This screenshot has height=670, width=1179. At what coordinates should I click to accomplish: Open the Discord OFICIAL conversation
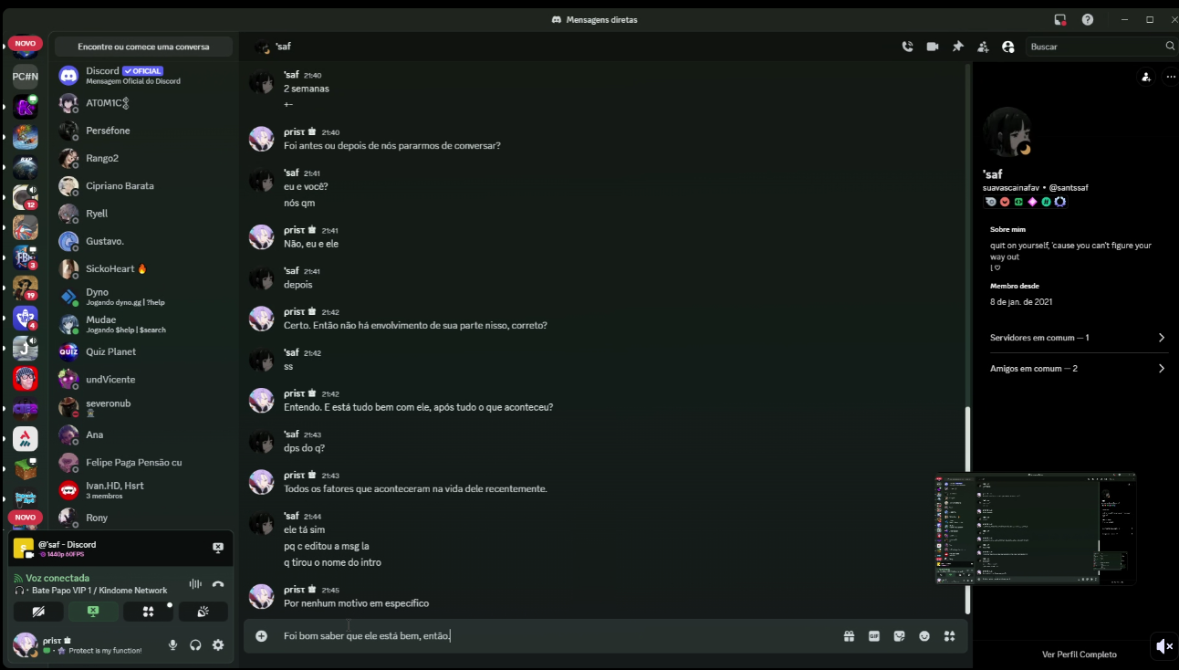(x=144, y=75)
